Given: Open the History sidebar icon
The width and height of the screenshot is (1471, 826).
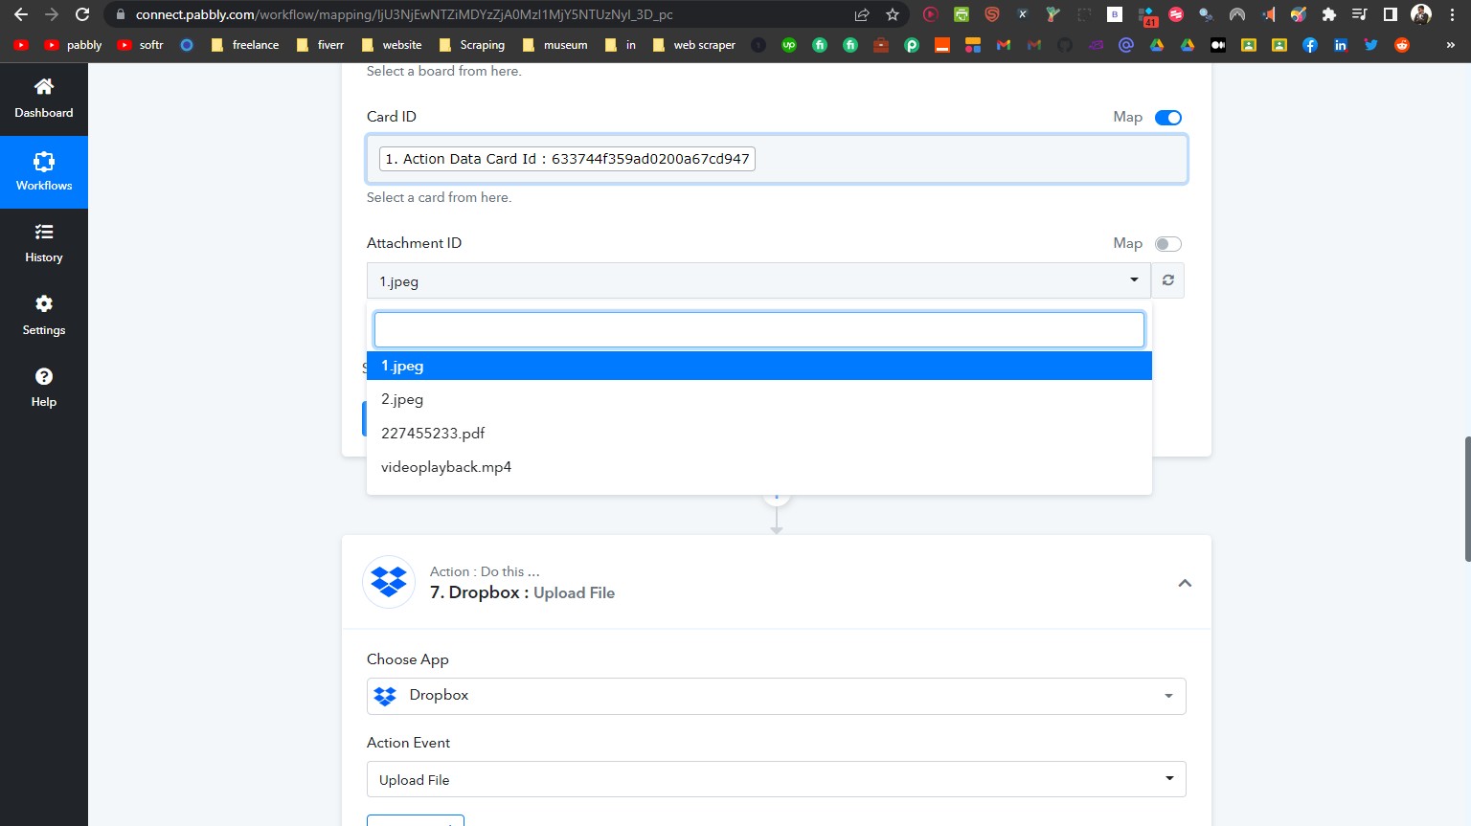Looking at the screenshot, I should [44, 233].
